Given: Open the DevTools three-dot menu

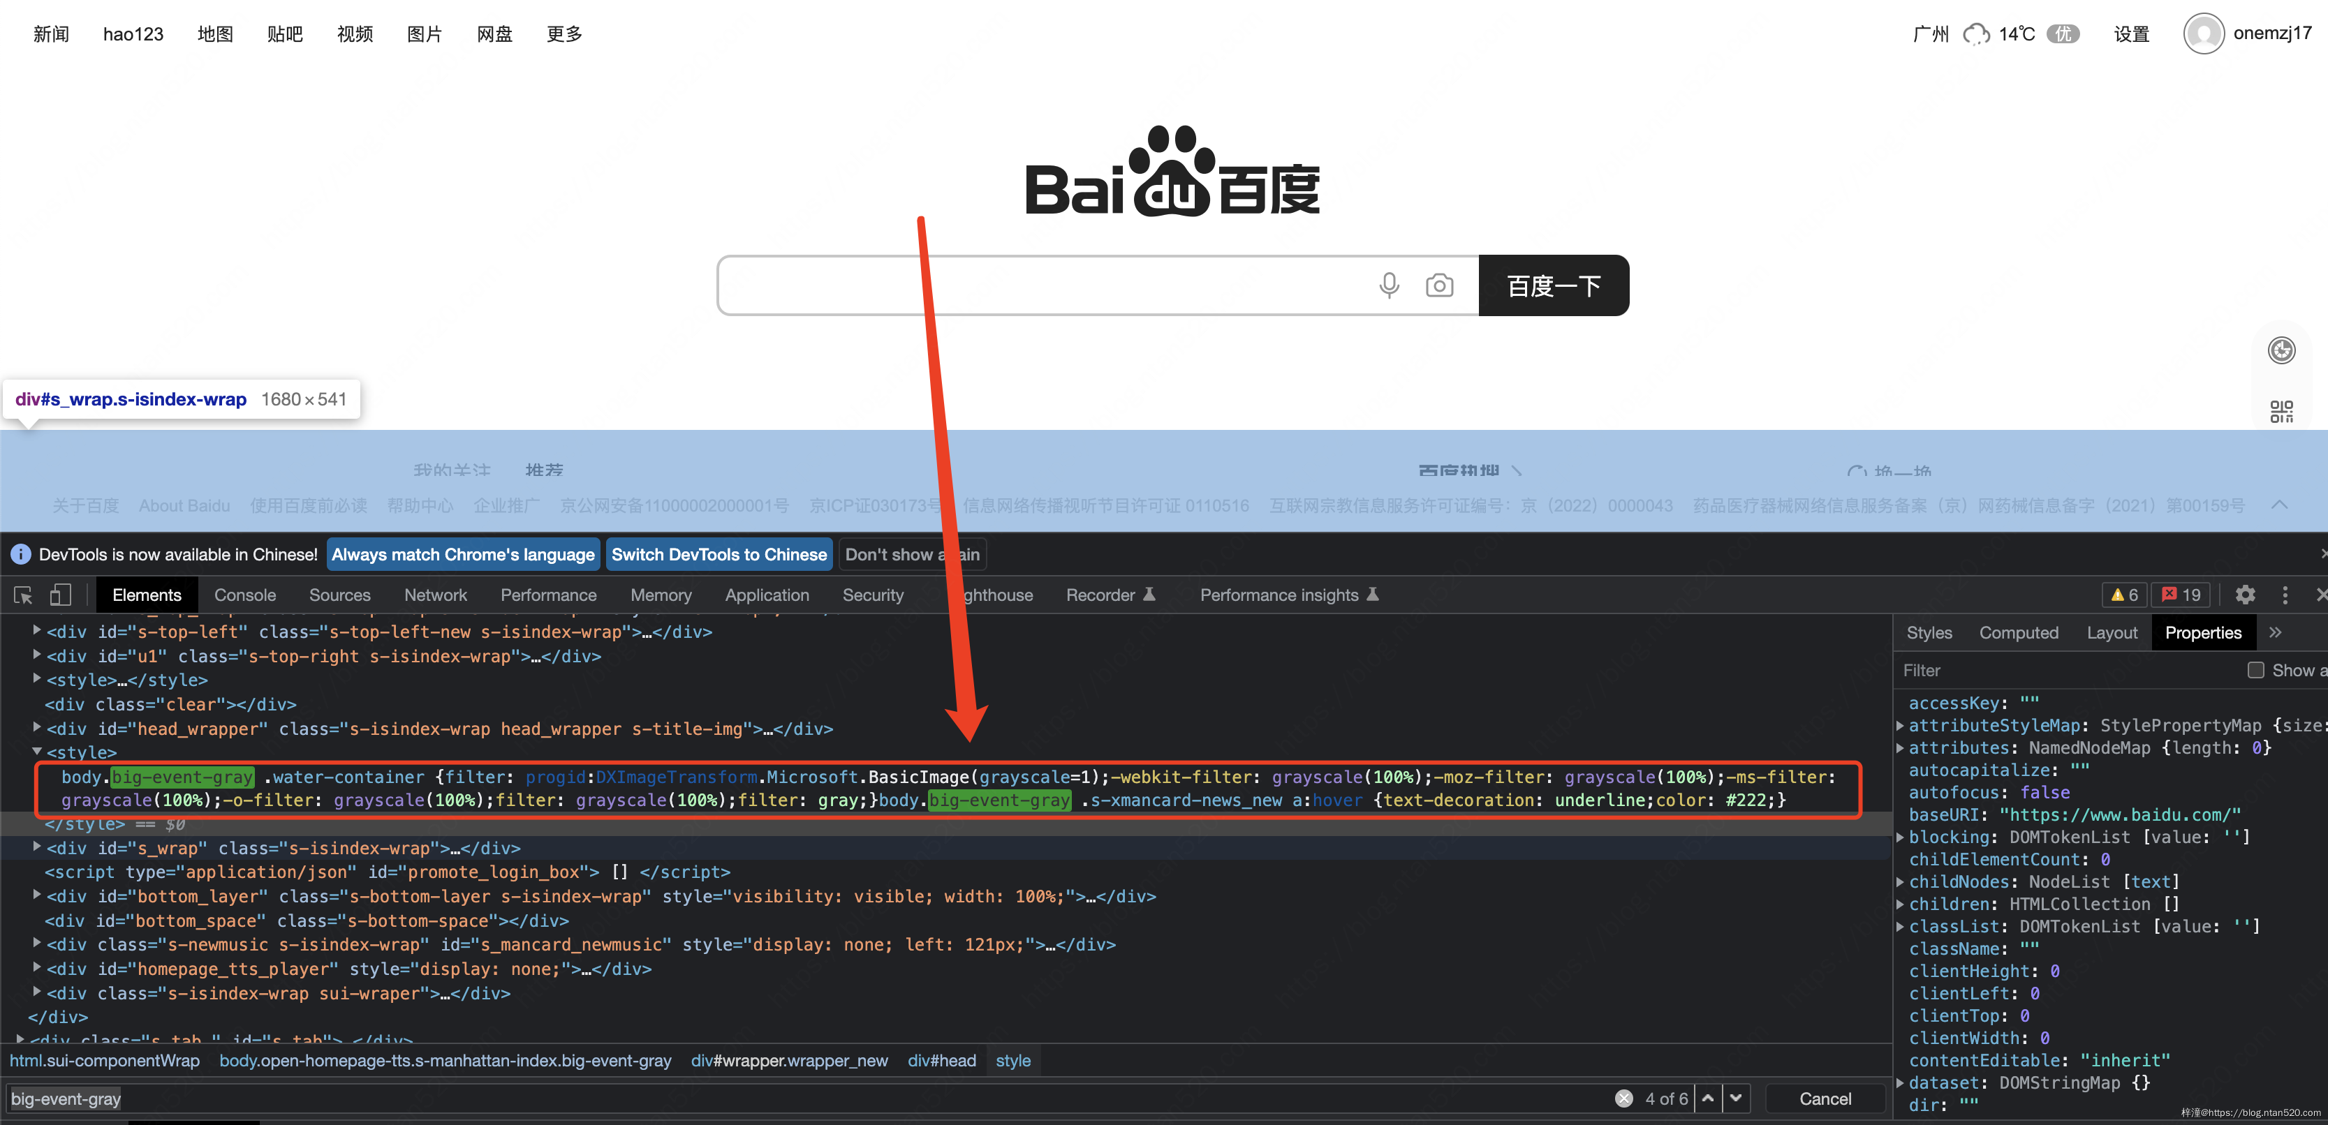Looking at the screenshot, I should [x=2285, y=595].
